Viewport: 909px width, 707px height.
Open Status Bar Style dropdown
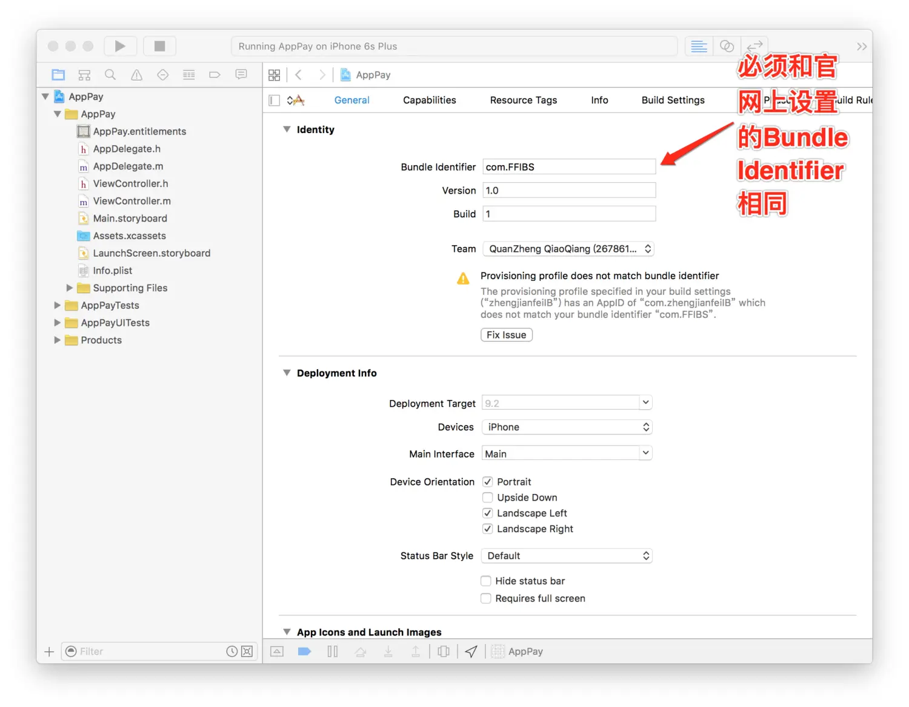(567, 556)
